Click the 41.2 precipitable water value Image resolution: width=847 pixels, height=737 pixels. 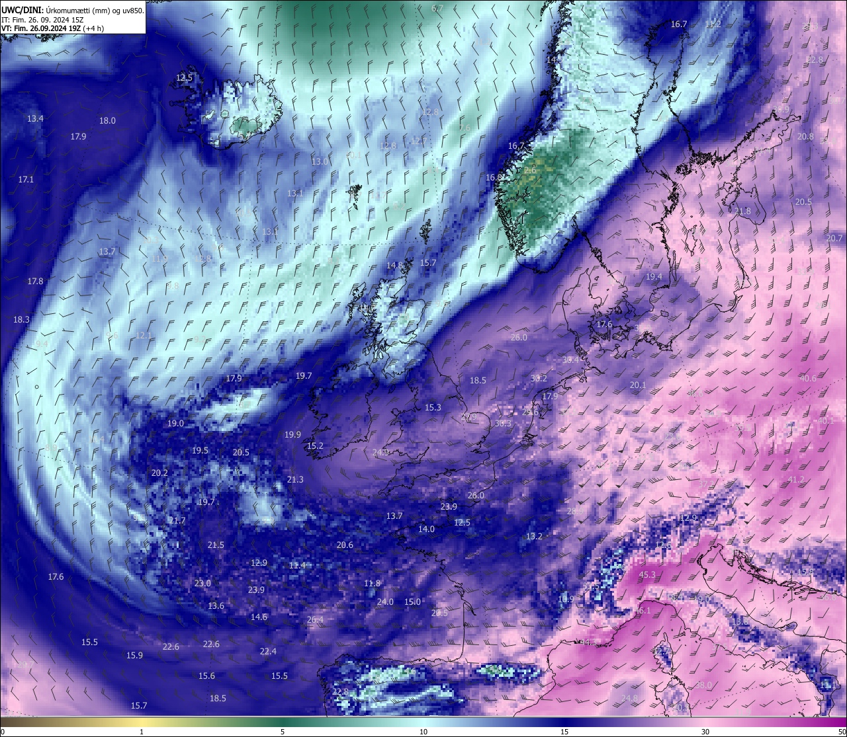(796, 479)
